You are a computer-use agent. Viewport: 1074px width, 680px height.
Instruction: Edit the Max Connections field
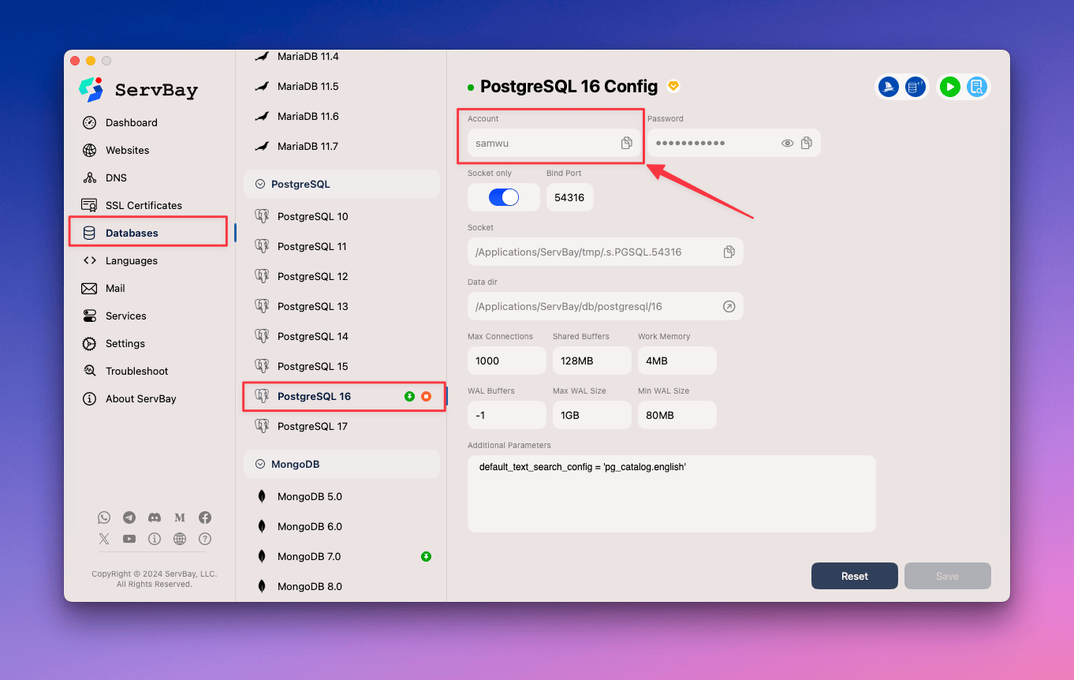[506, 361]
